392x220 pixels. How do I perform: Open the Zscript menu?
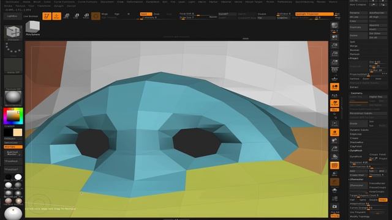[71, 5]
